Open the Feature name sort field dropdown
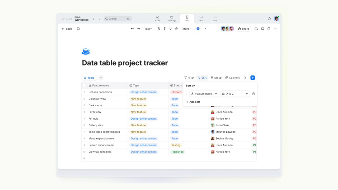 [204, 94]
